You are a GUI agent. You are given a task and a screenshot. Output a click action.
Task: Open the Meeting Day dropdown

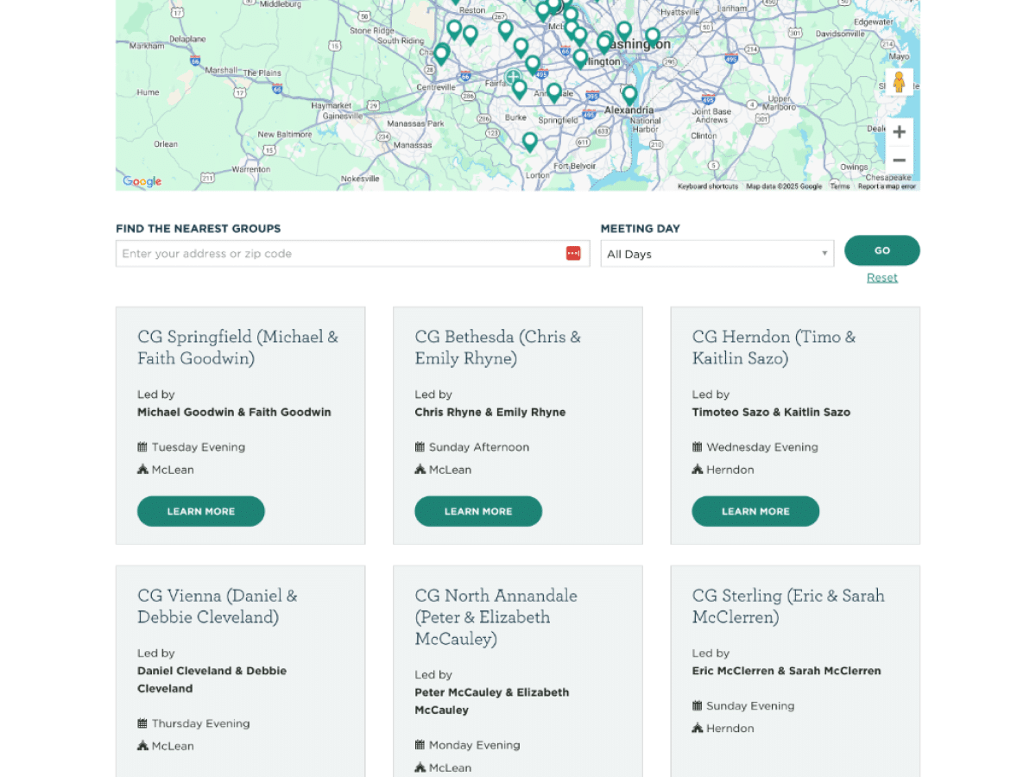coord(717,254)
